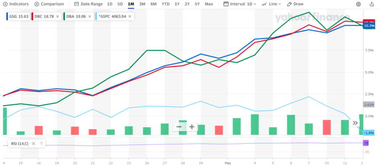Image resolution: width=379 pixels, height=166 pixels.
Task: Click the DBA 19.06 legend label
Action: (x=76, y=16)
